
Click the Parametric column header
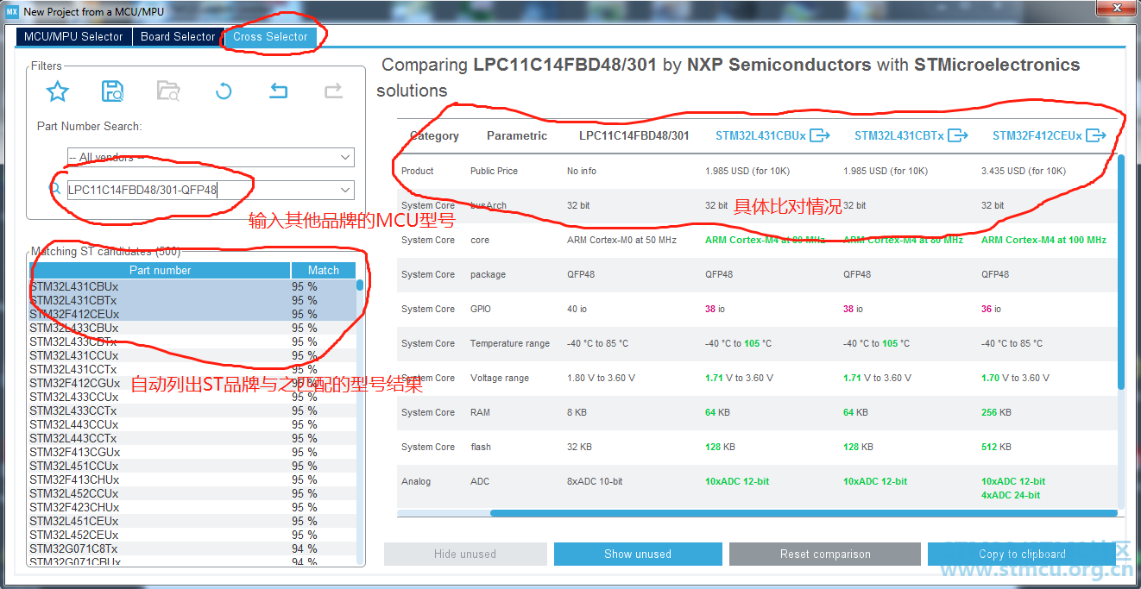point(517,135)
